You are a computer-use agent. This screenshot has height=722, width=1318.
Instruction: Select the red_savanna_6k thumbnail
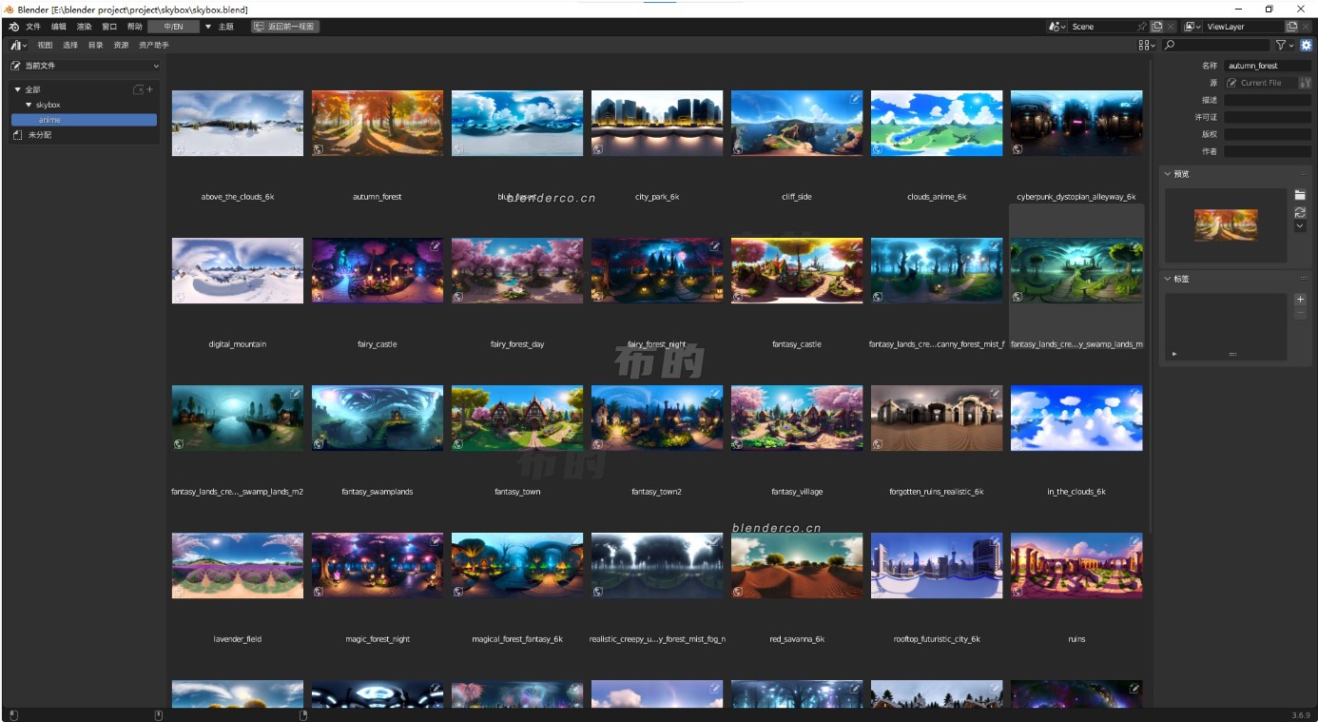[797, 566]
